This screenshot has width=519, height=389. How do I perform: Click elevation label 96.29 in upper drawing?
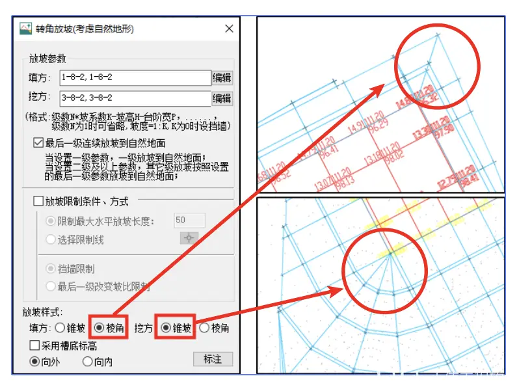click(x=379, y=126)
